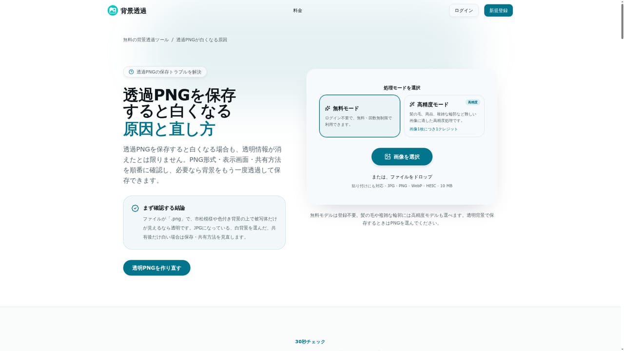Click the 透明PNGを作り直す button
This screenshot has width=624, height=351.
[x=156, y=268]
